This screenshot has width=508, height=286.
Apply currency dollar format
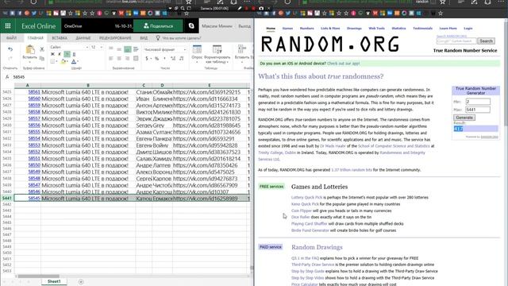pos(148,58)
